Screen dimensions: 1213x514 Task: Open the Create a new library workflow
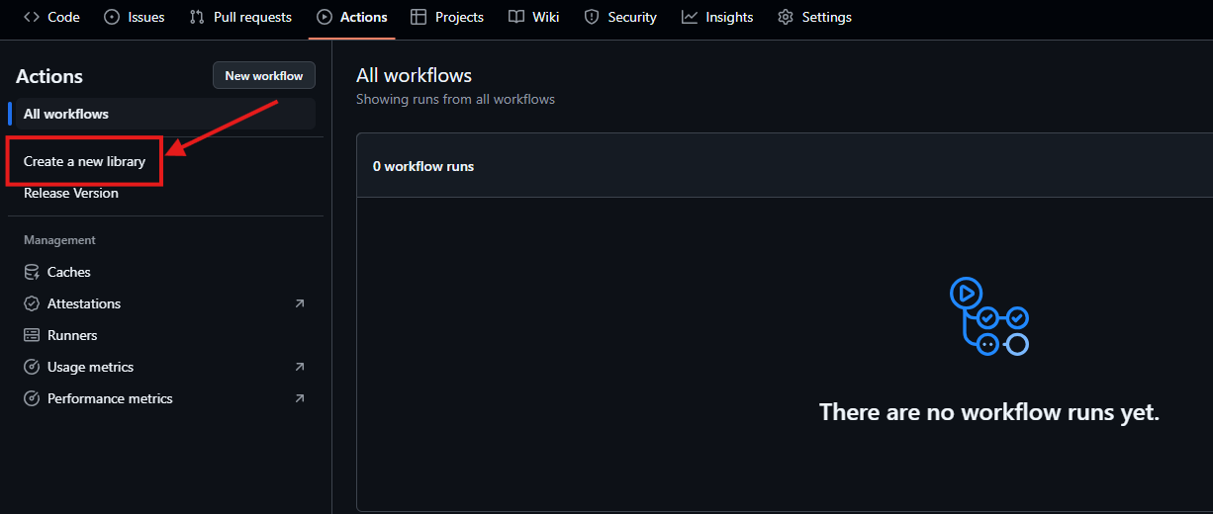(84, 161)
